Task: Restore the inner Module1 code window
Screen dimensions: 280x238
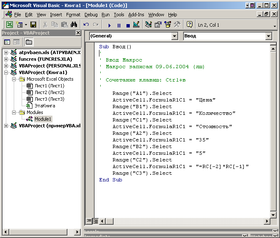Action: click(266, 14)
